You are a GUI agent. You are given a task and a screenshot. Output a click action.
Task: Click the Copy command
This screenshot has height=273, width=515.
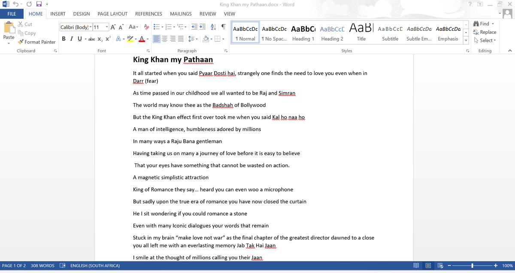tap(27, 33)
